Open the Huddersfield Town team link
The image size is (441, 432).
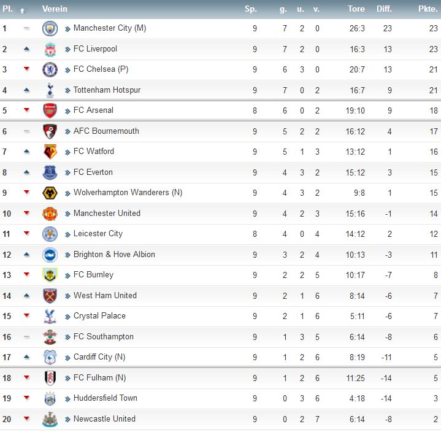[x=105, y=398]
